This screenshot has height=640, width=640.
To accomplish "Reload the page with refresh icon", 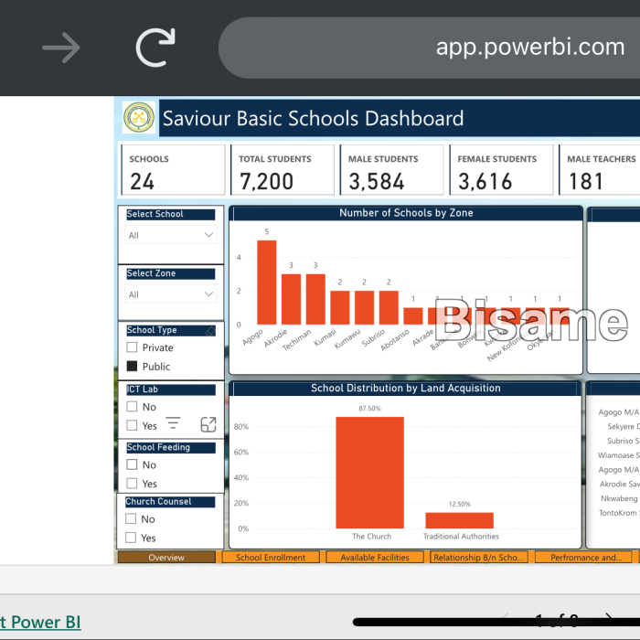I will point(156,48).
